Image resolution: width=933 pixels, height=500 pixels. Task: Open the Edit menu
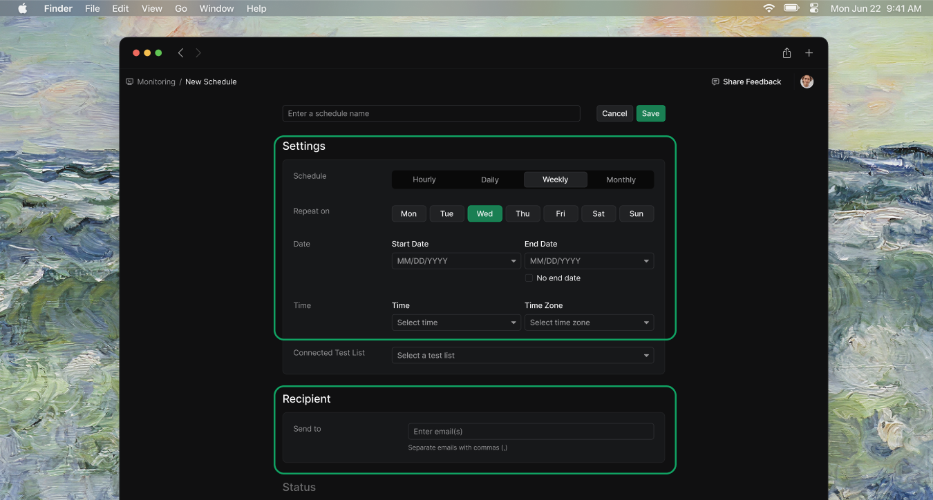point(120,8)
